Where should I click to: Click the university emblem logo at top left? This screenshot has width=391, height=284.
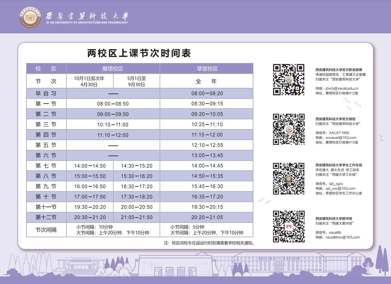click(x=30, y=17)
